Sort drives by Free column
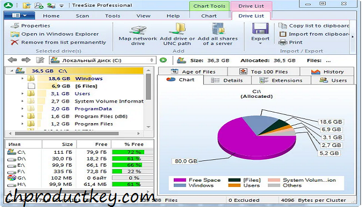The height and width of the screenshot is (207, 362). point(94,144)
